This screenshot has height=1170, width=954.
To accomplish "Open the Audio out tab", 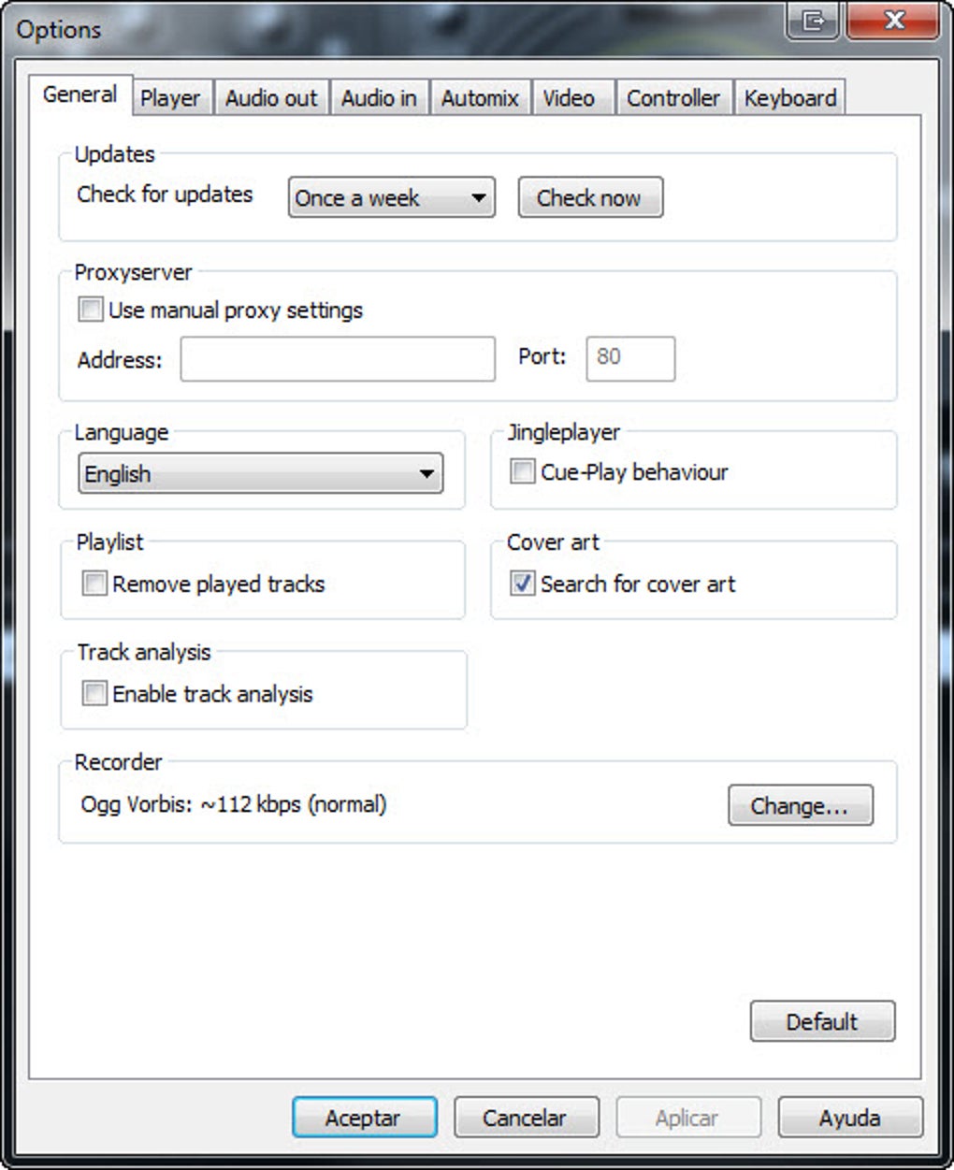I will tap(271, 98).
